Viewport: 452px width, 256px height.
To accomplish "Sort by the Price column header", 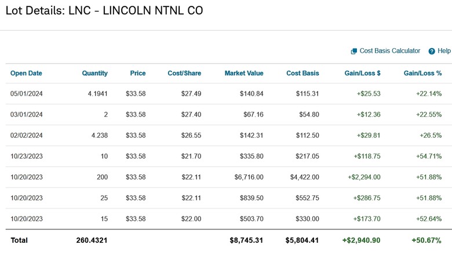I will pos(138,73).
